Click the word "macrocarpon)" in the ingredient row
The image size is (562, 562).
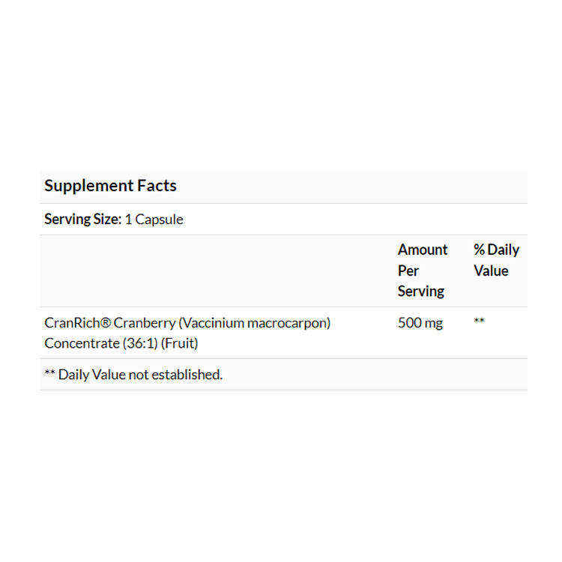[x=288, y=323]
